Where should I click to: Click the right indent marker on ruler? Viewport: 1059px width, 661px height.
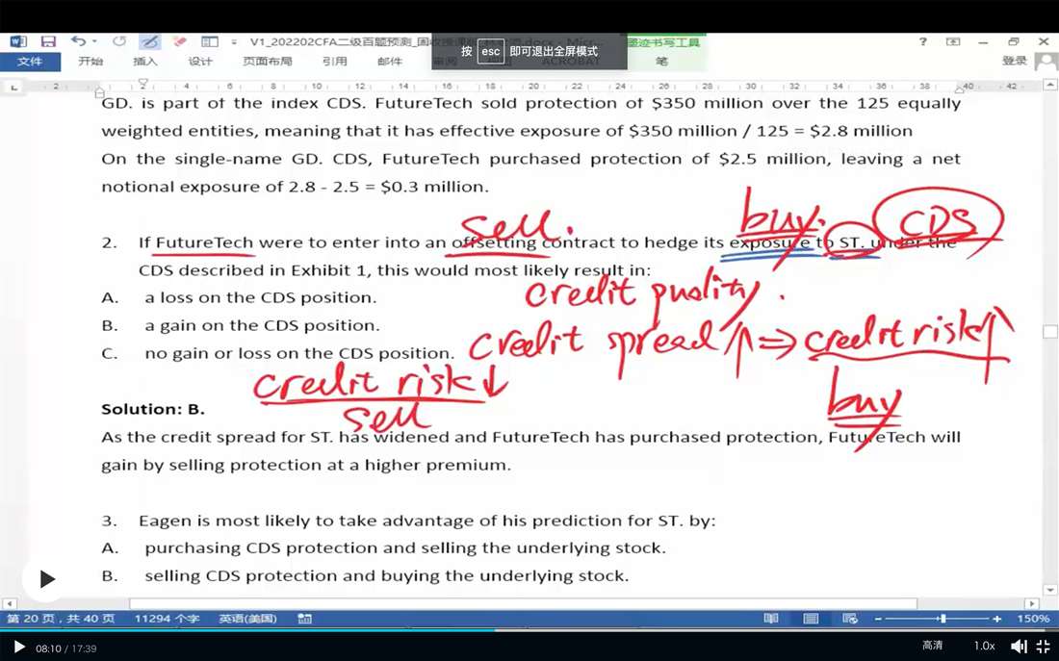[960, 89]
